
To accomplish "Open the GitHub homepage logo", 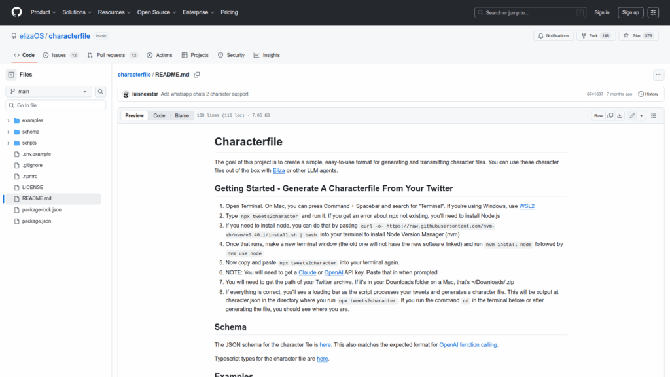I will point(16,12).
